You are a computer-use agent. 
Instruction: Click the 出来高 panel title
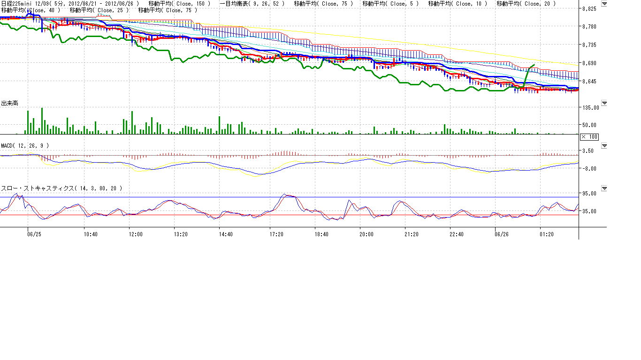click(10, 103)
